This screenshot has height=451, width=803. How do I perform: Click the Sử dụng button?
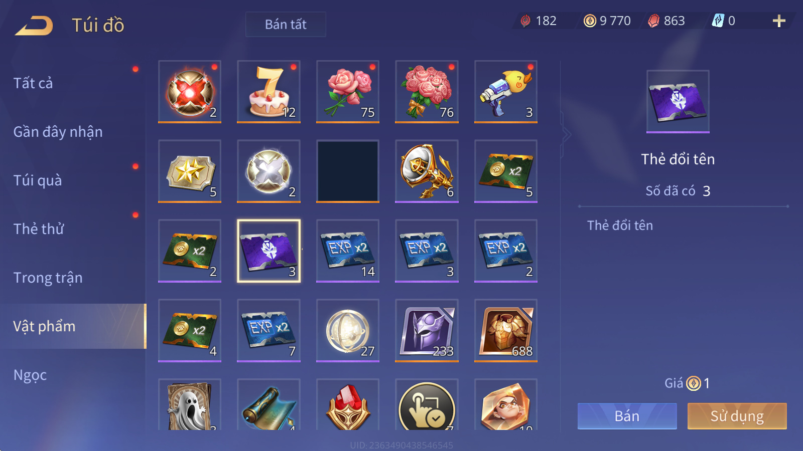pyautogui.click(x=737, y=416)
